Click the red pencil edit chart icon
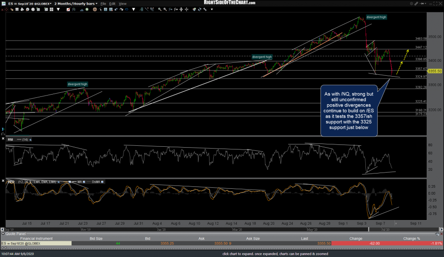The width and height of the screenshot is (444, 257). [x=68, y=9]
